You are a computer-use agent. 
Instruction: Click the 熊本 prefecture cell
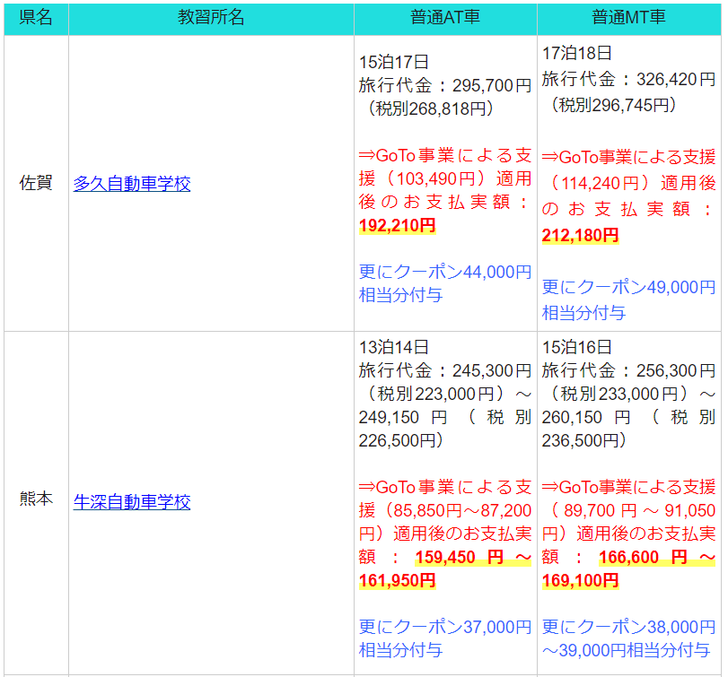pyautogui.click(x=37, y=501)
